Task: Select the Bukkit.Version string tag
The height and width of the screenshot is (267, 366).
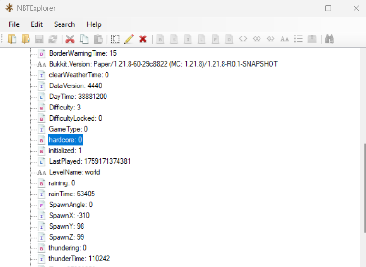Action: click(x=163, y=64)
